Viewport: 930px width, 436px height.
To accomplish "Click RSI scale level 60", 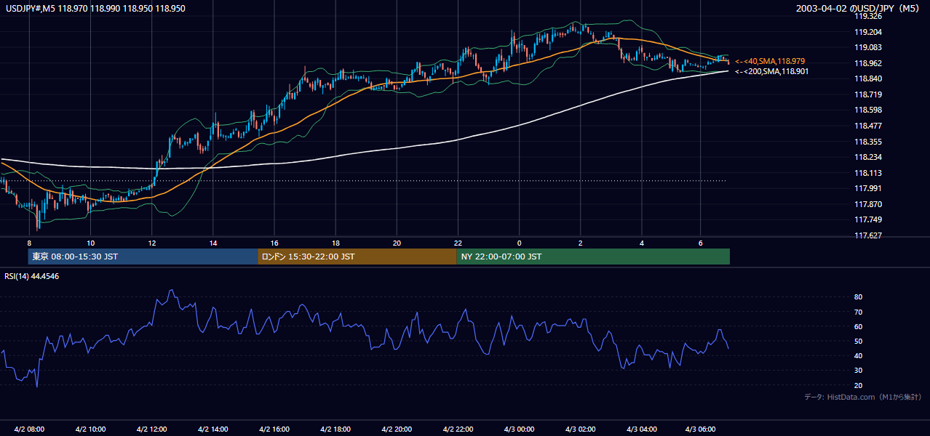I will [x=859, y=326].
